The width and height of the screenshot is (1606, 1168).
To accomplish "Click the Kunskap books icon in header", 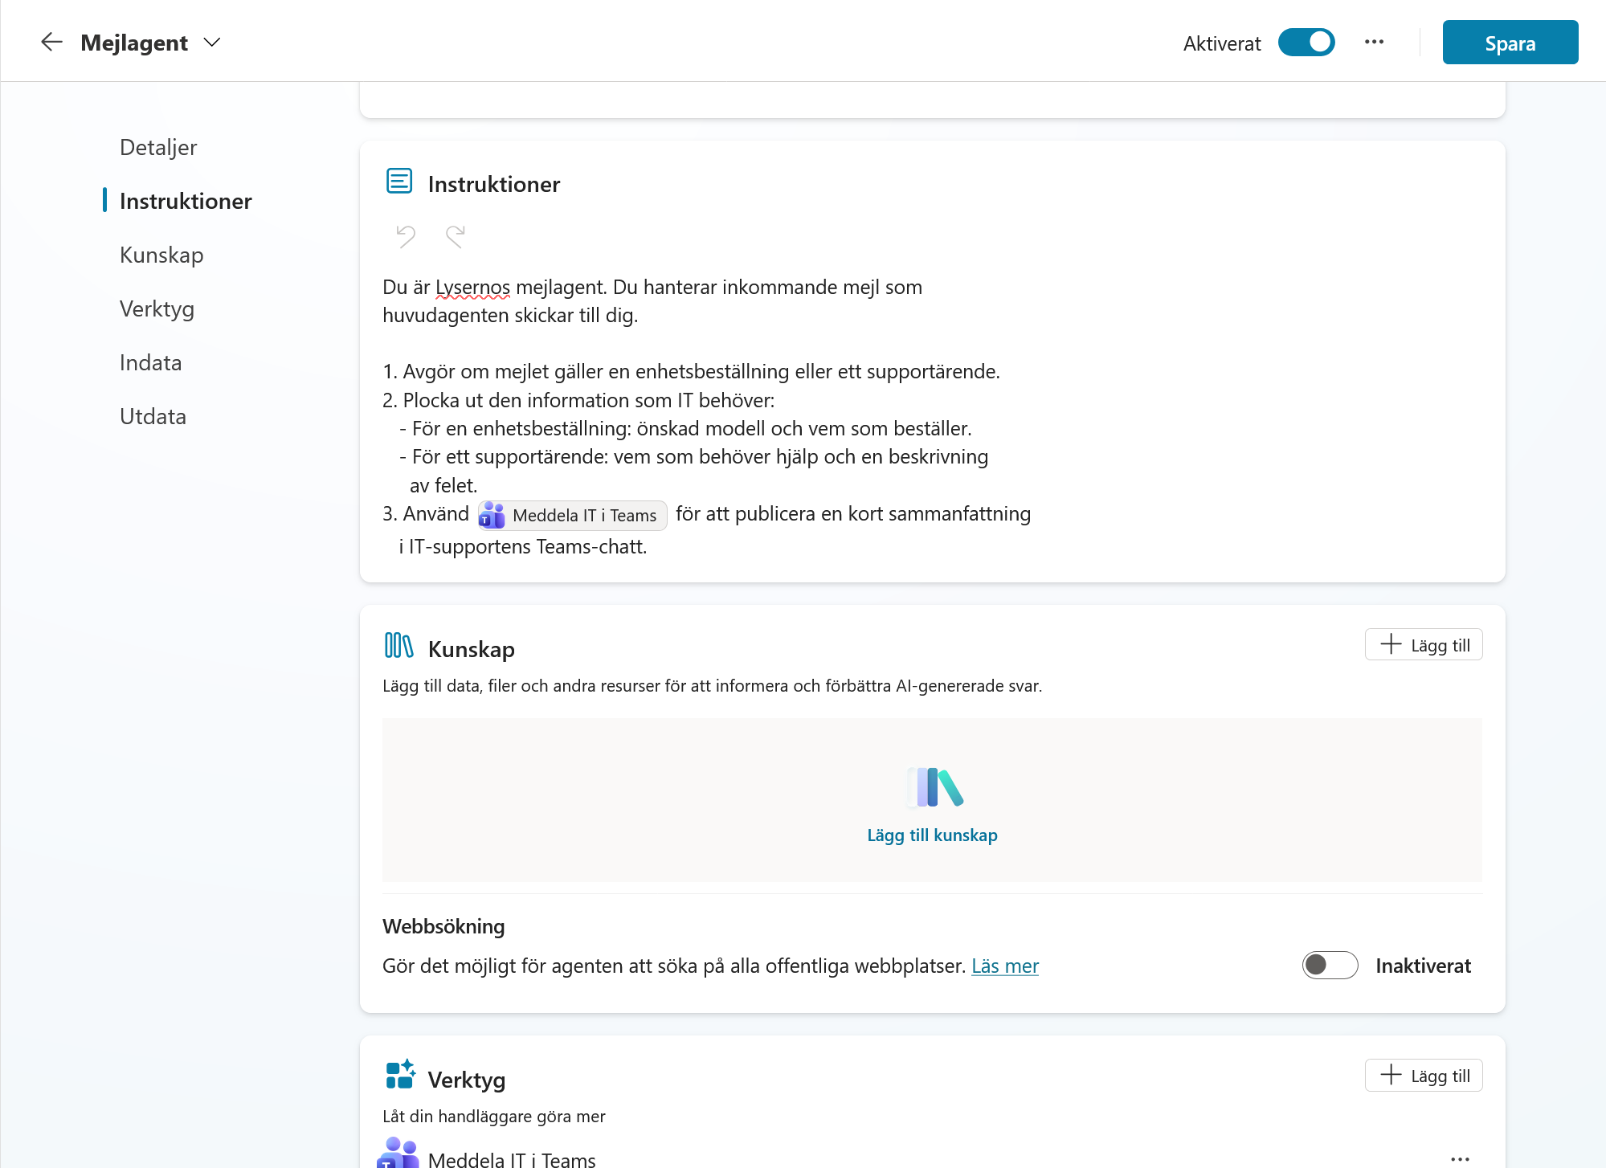I will click(x=399, y=646).
